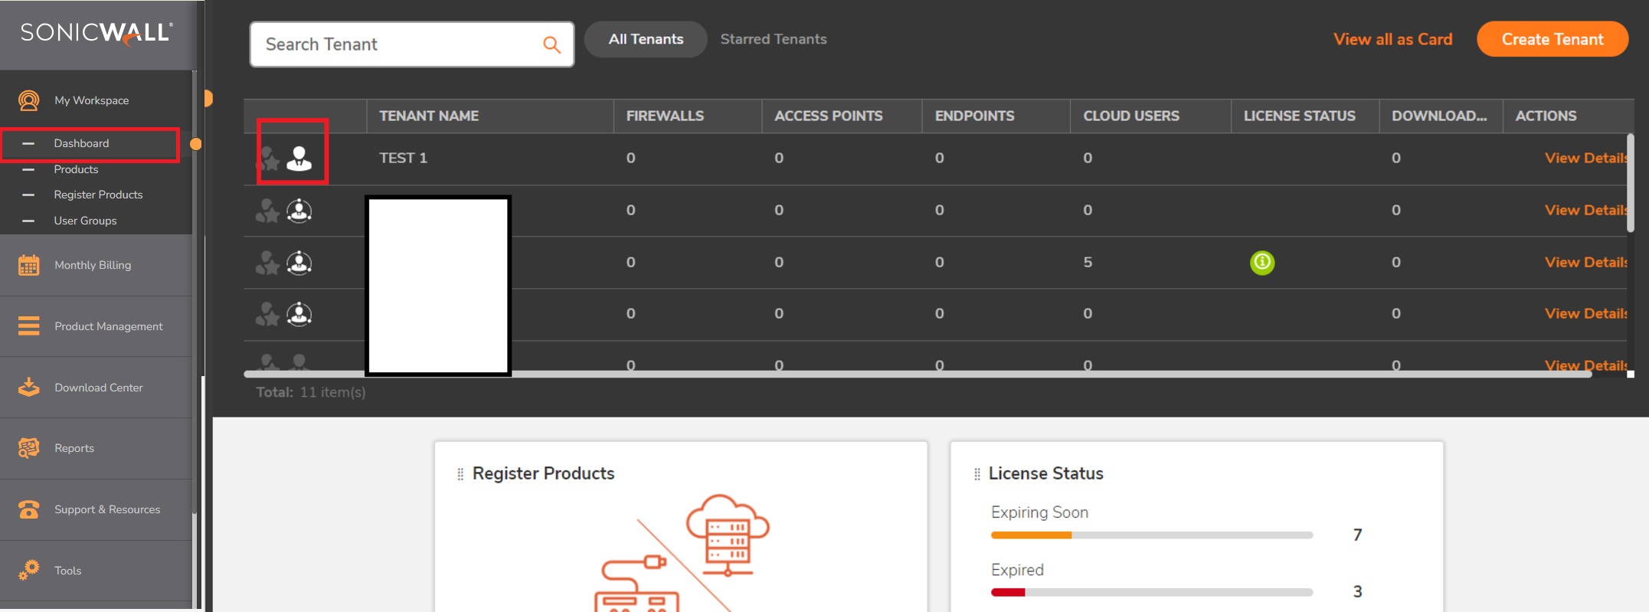Sort by TENANT NAME column header
The height and width of the screenshot is (612, 1649).
429,116
